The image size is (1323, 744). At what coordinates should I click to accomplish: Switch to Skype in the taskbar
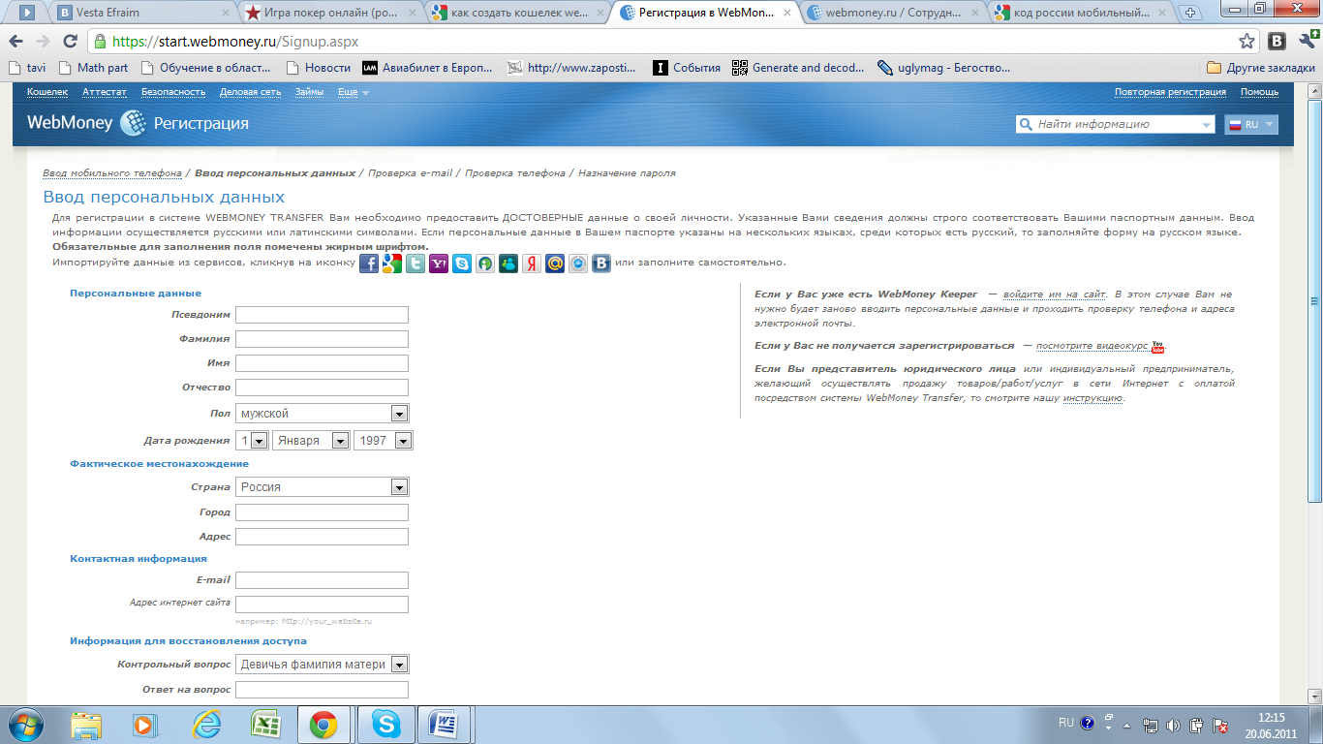(387, 724)
